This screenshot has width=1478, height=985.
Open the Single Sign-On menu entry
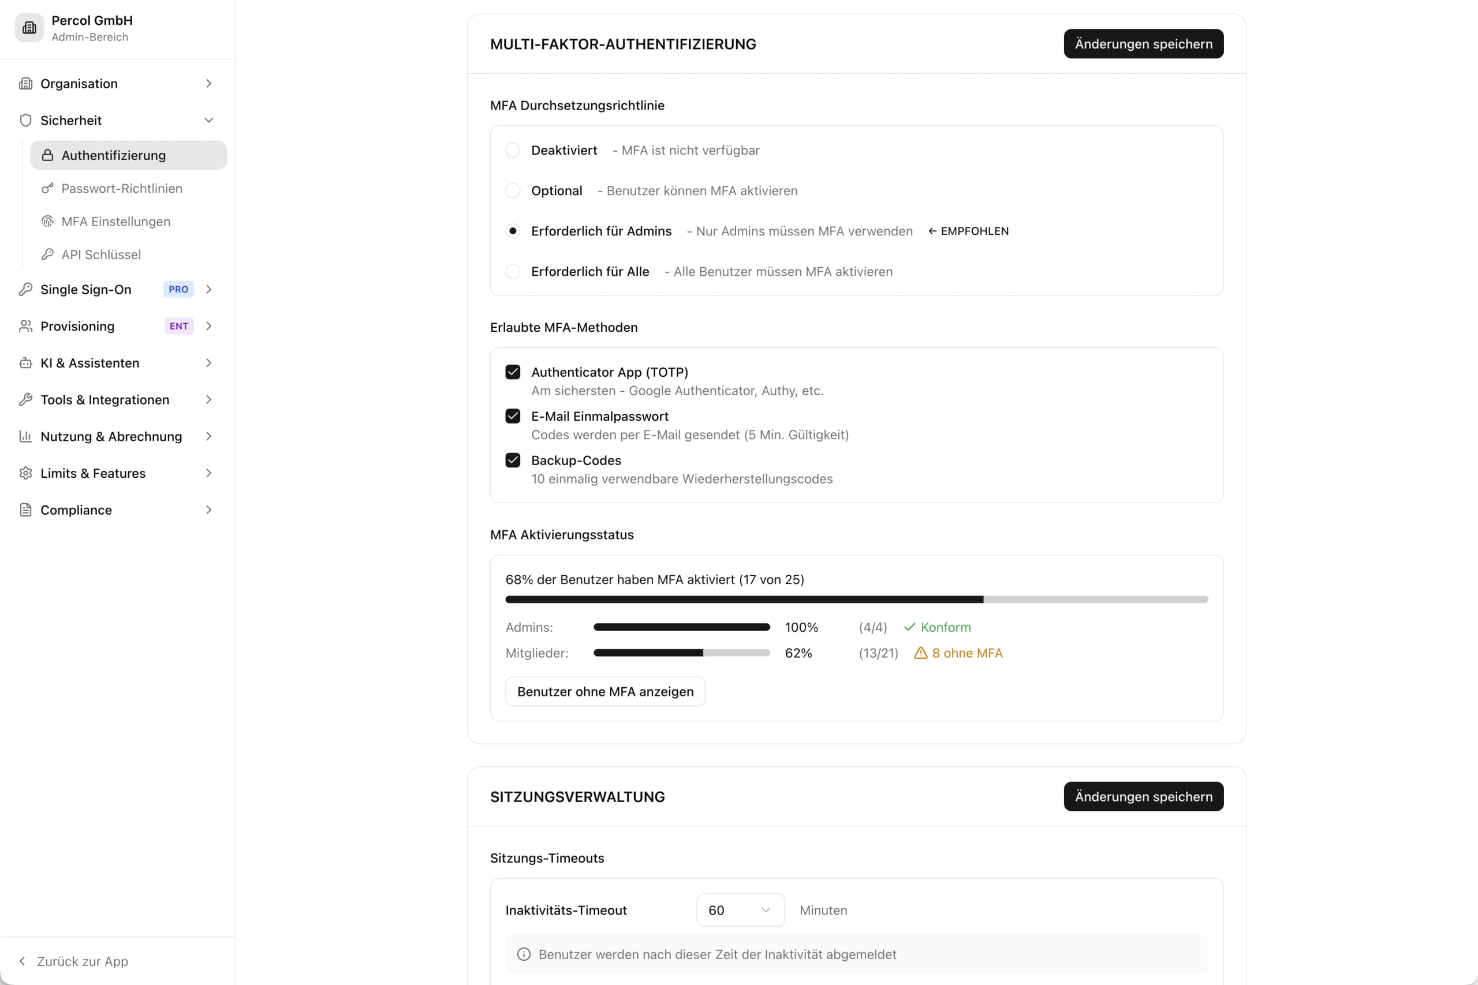click(x=86, y=290)
